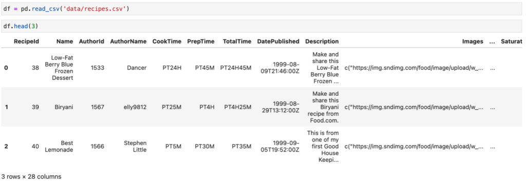
Task: Click the pd.read_csv code cell
Action: click(x=263, y=9)
